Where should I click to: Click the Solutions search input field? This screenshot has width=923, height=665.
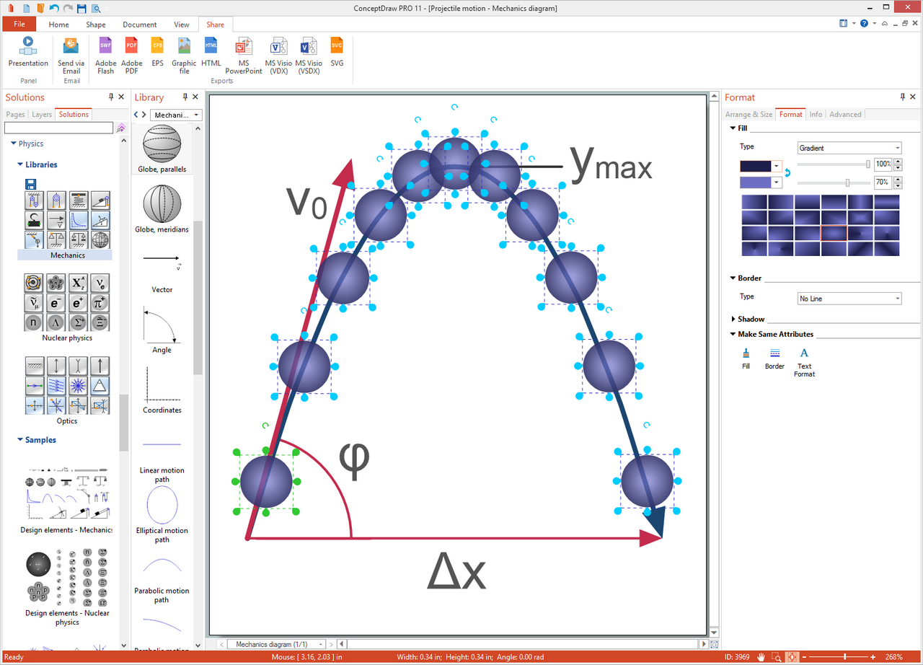pyautogui.click(x=58, y=128)
